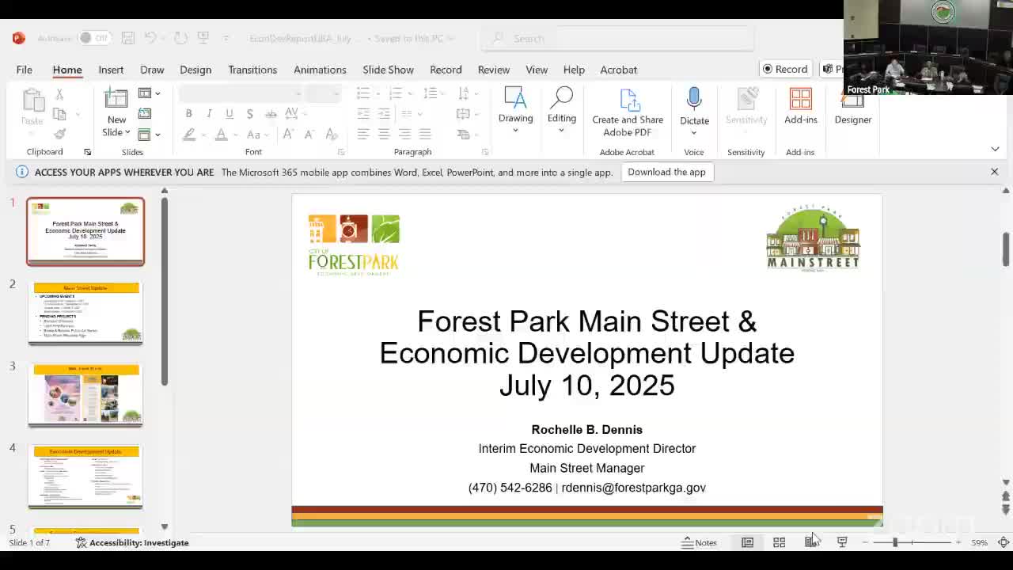Expand the Editing dropdown
This screenshot has height=570, width=1013.
tap(561, 131)
